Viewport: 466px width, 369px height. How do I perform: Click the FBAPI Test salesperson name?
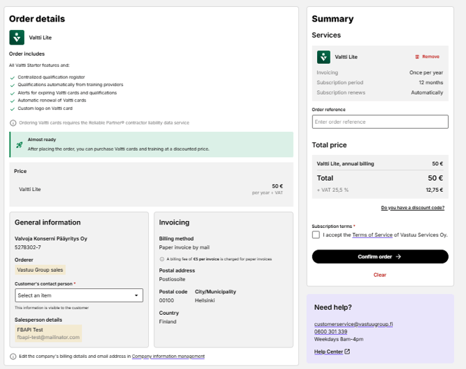[30, 330]
